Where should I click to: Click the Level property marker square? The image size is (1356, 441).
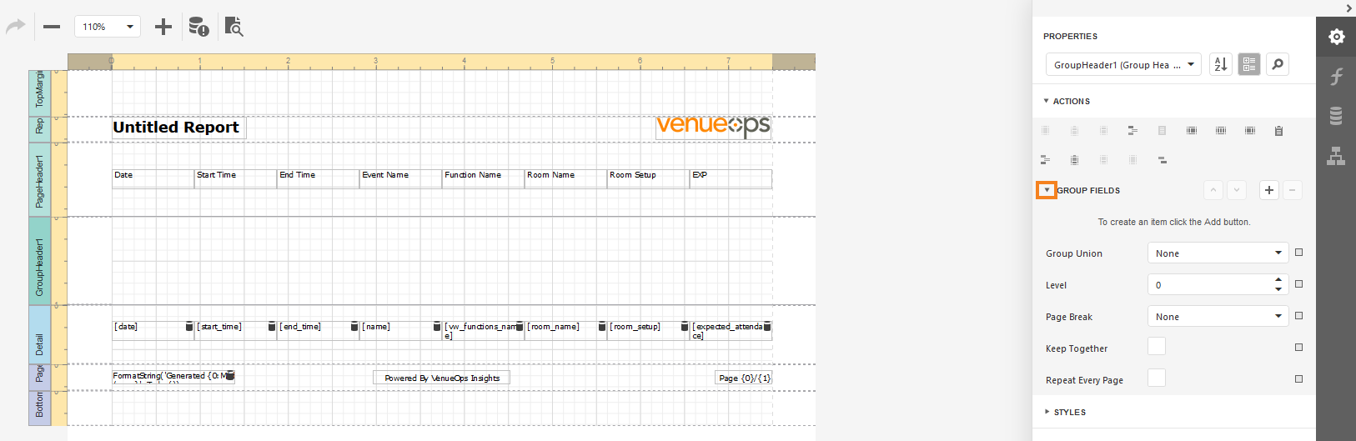point(1298,284)
